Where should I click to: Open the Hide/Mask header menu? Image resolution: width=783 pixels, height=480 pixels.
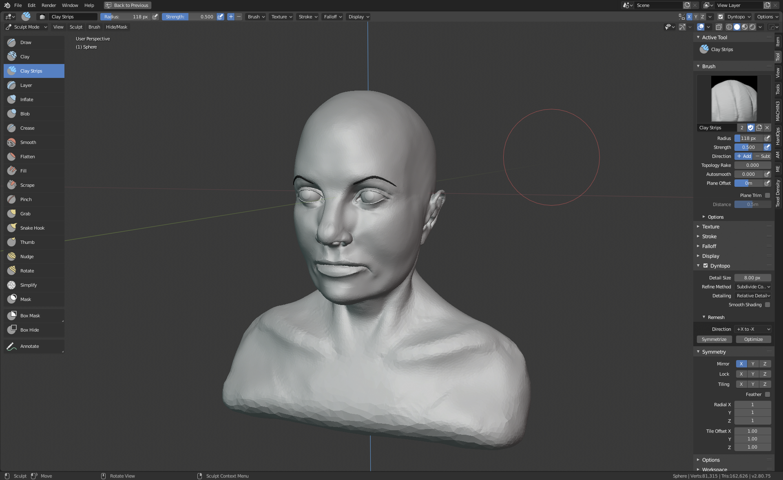116,27
